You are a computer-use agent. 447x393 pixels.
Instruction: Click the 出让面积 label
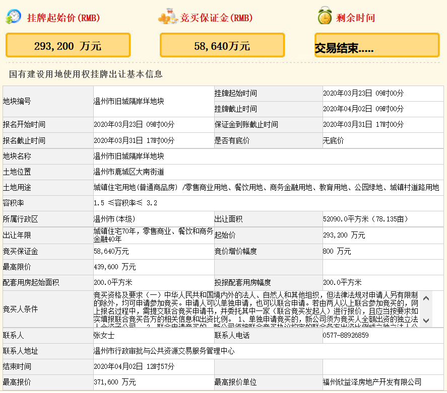click(229, 219)
